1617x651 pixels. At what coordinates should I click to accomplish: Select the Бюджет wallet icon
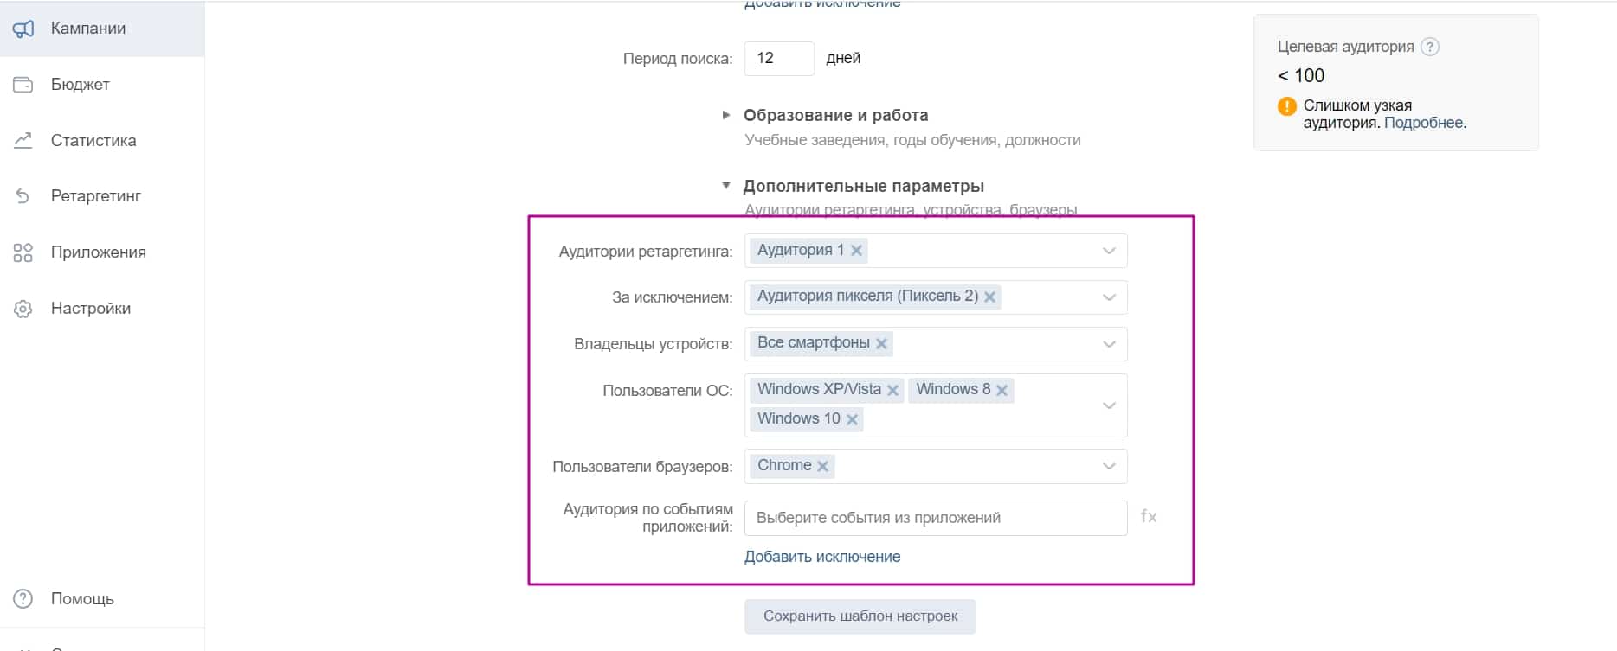pyautogui.click(x=23, y=84)
